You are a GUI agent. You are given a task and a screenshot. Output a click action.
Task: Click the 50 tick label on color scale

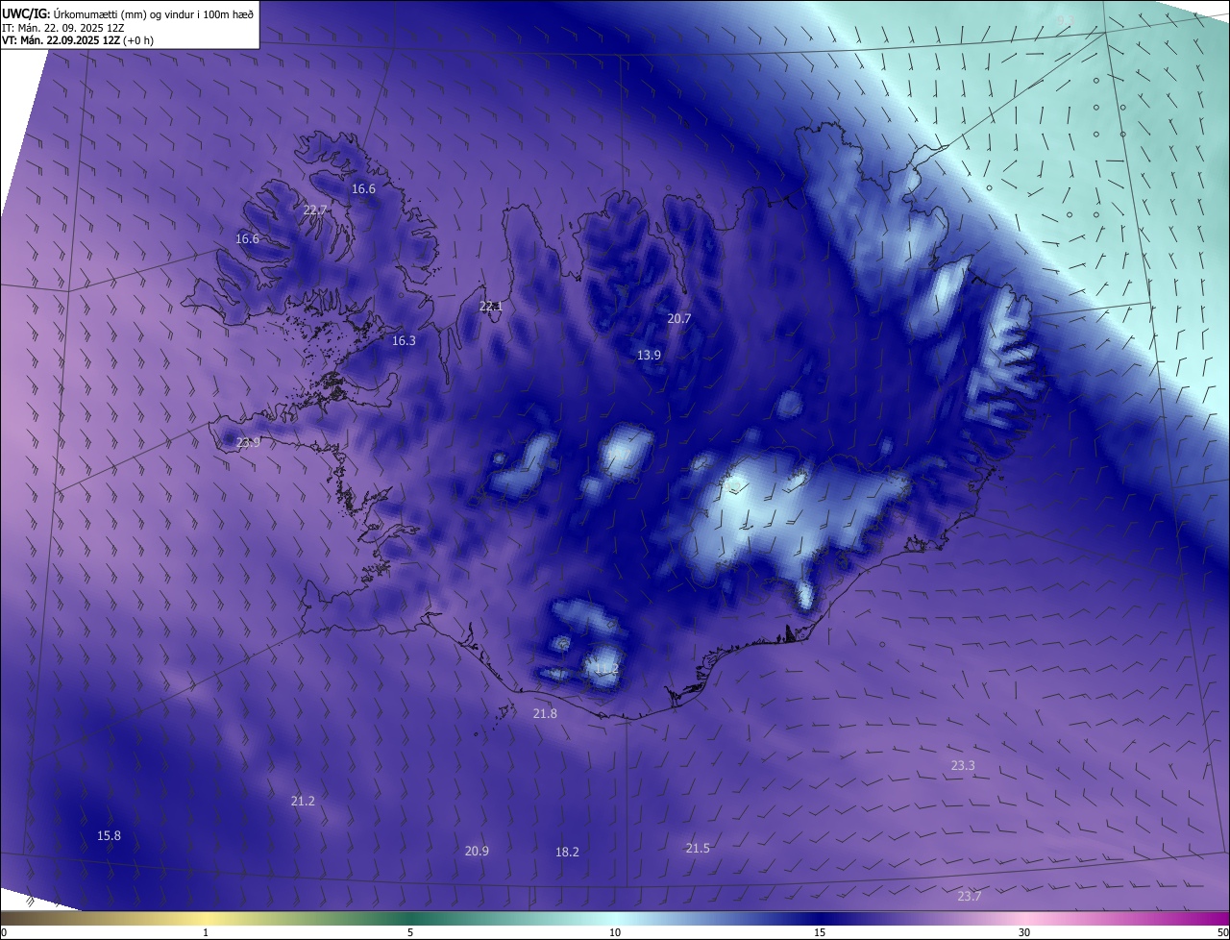(1222, 932)
